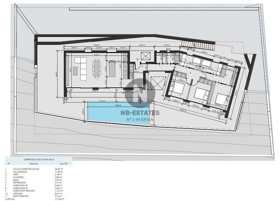
Task: Click the '2.18 m²' surface value
Action: pos(58,174)
